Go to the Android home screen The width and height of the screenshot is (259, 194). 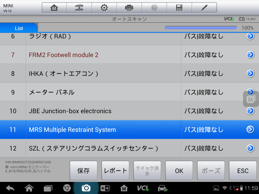pos(29,188)
